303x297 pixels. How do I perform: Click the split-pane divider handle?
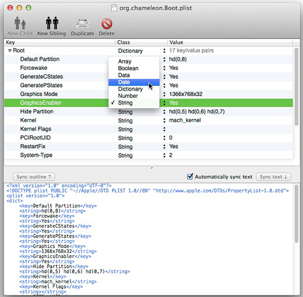pos(151,168)
